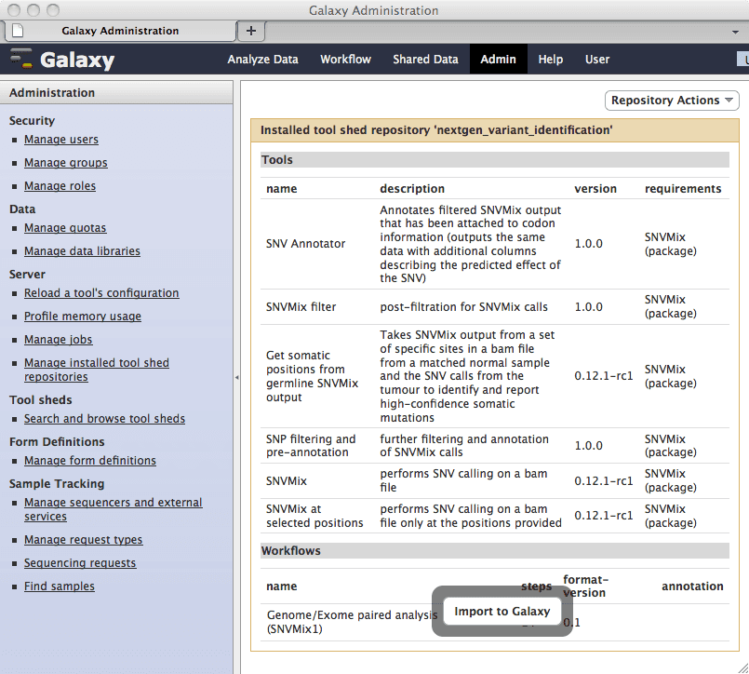Screen dimensions: 749x674
Task: Collapse the Administration side panel handle
Action: click(236, 377)
